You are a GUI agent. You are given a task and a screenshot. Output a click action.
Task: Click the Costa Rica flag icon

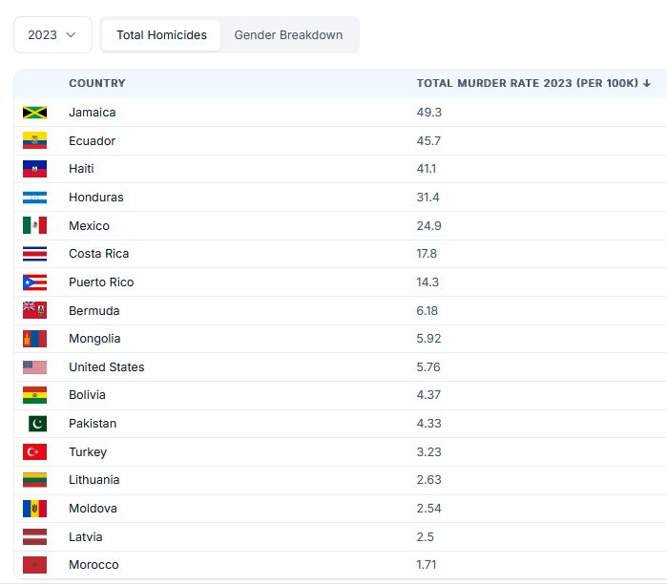click(x=35, y=254)
